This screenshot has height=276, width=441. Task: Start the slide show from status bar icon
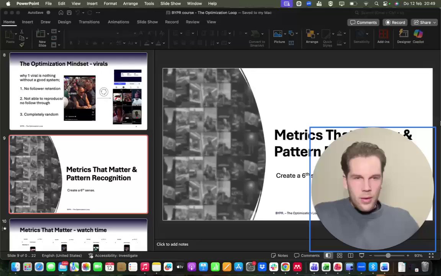click(362, 255)
